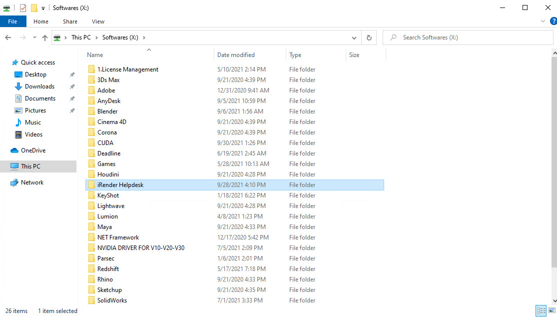
Task: Expand the ribbon with the chevron
Action: [543, 21]
